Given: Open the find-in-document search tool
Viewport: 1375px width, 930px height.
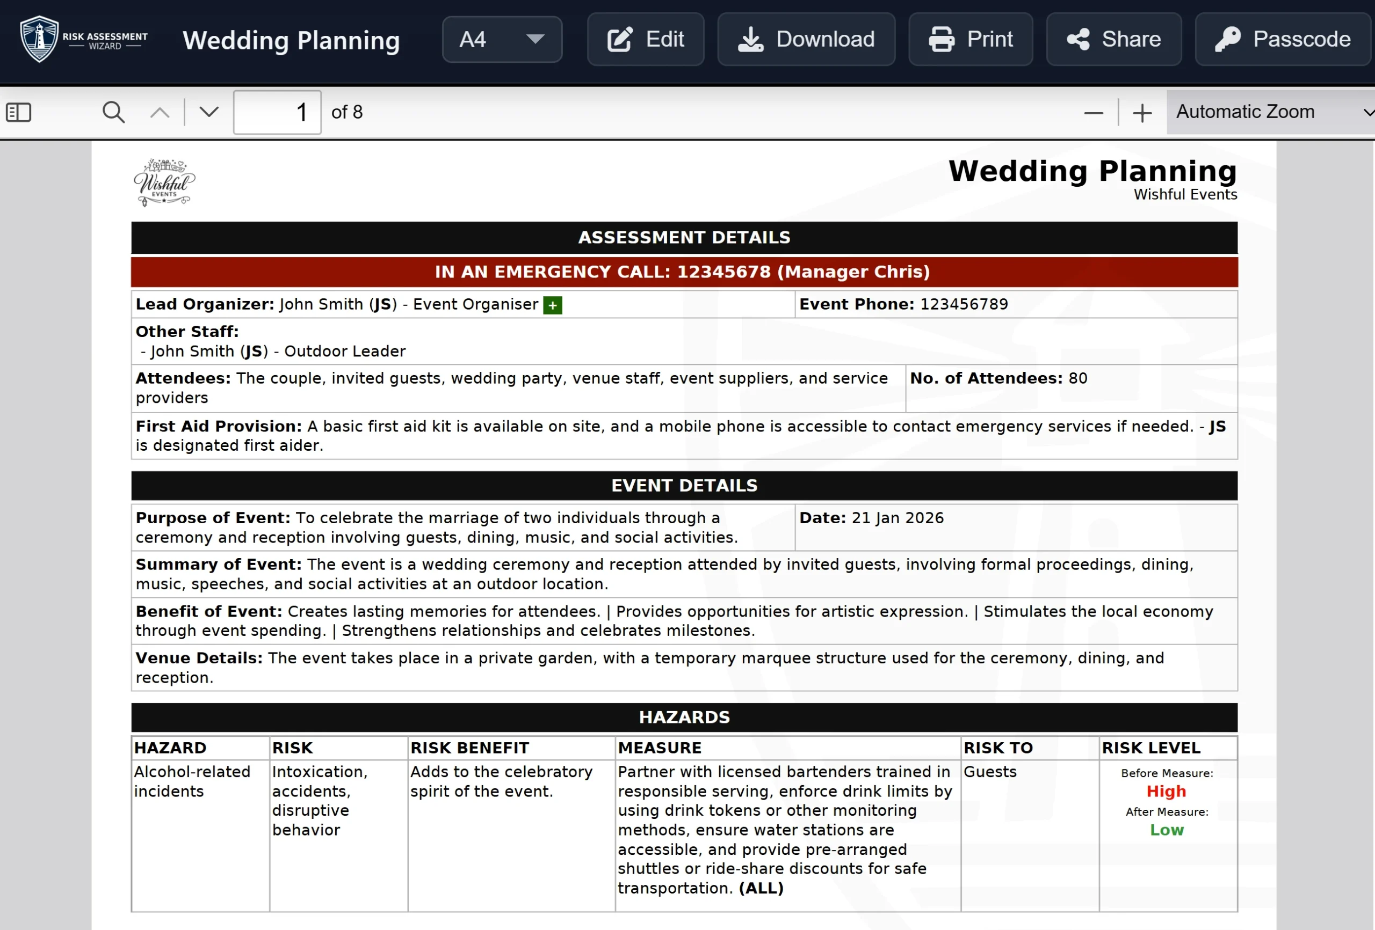Looking at the screenshot, I should 113,112.
